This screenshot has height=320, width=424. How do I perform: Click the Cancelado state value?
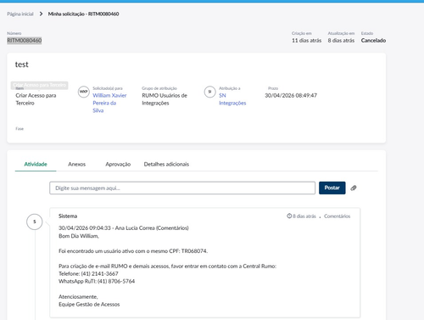[x=373, y=41]
